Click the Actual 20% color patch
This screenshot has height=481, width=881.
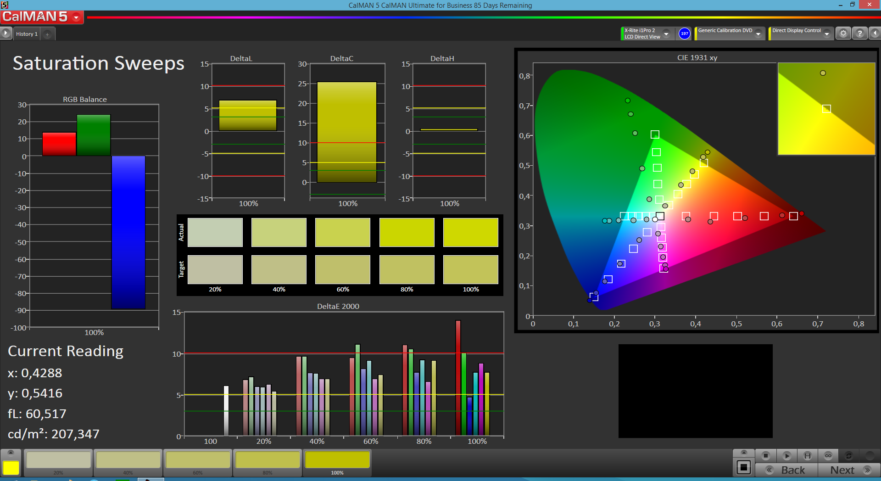(215, 232)
